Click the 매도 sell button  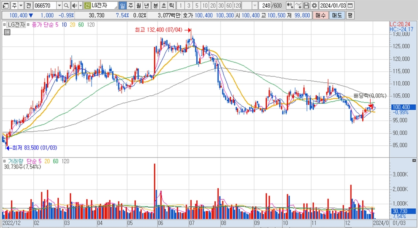pyautogui.click(x=337, y=15)
